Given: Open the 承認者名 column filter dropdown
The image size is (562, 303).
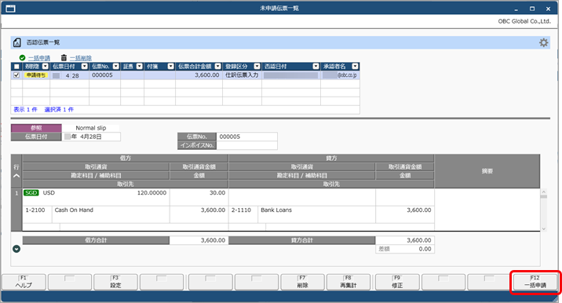Looking at the screenshot, I should (355, 67).
